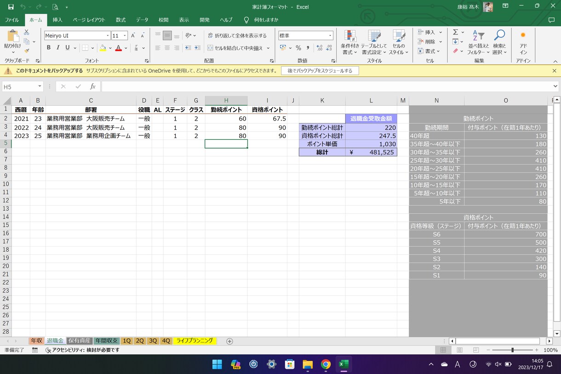The height and width of the screenshot is (374, 561).
Task: Dismiss the backup notification bar
Action: click(x=554, y=71)
